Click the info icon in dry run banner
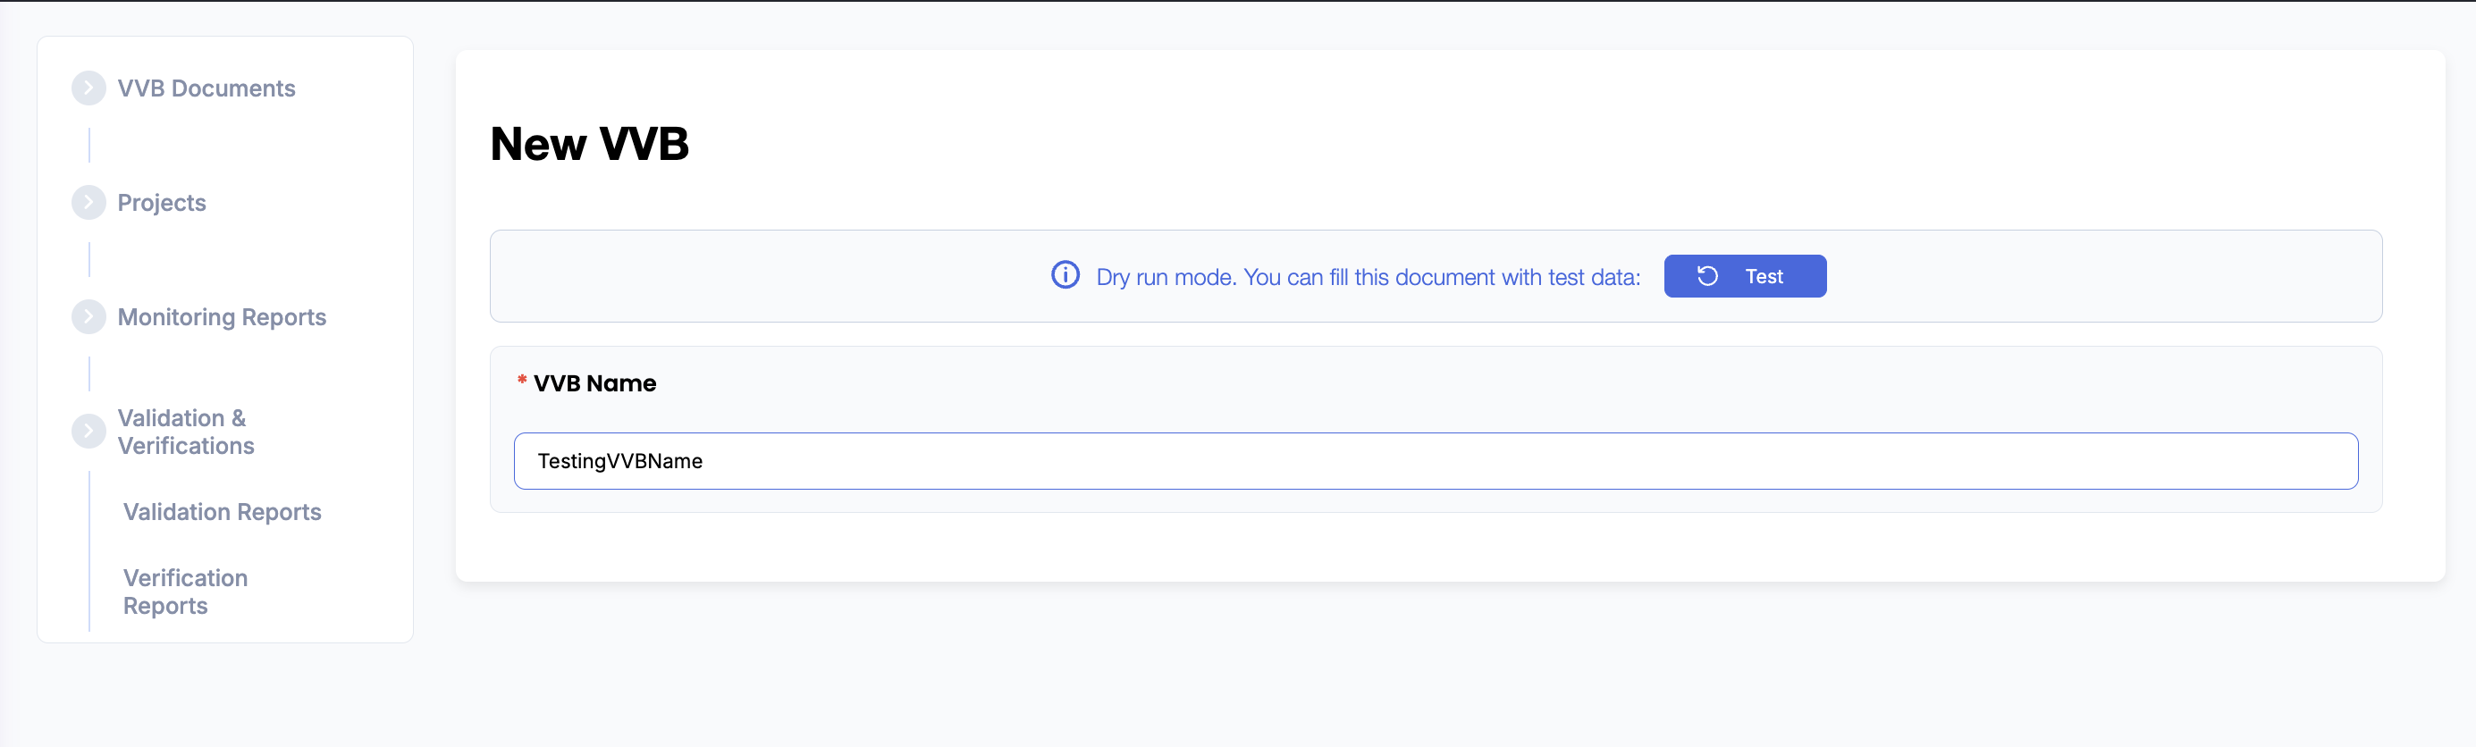 click(1065, 276)
